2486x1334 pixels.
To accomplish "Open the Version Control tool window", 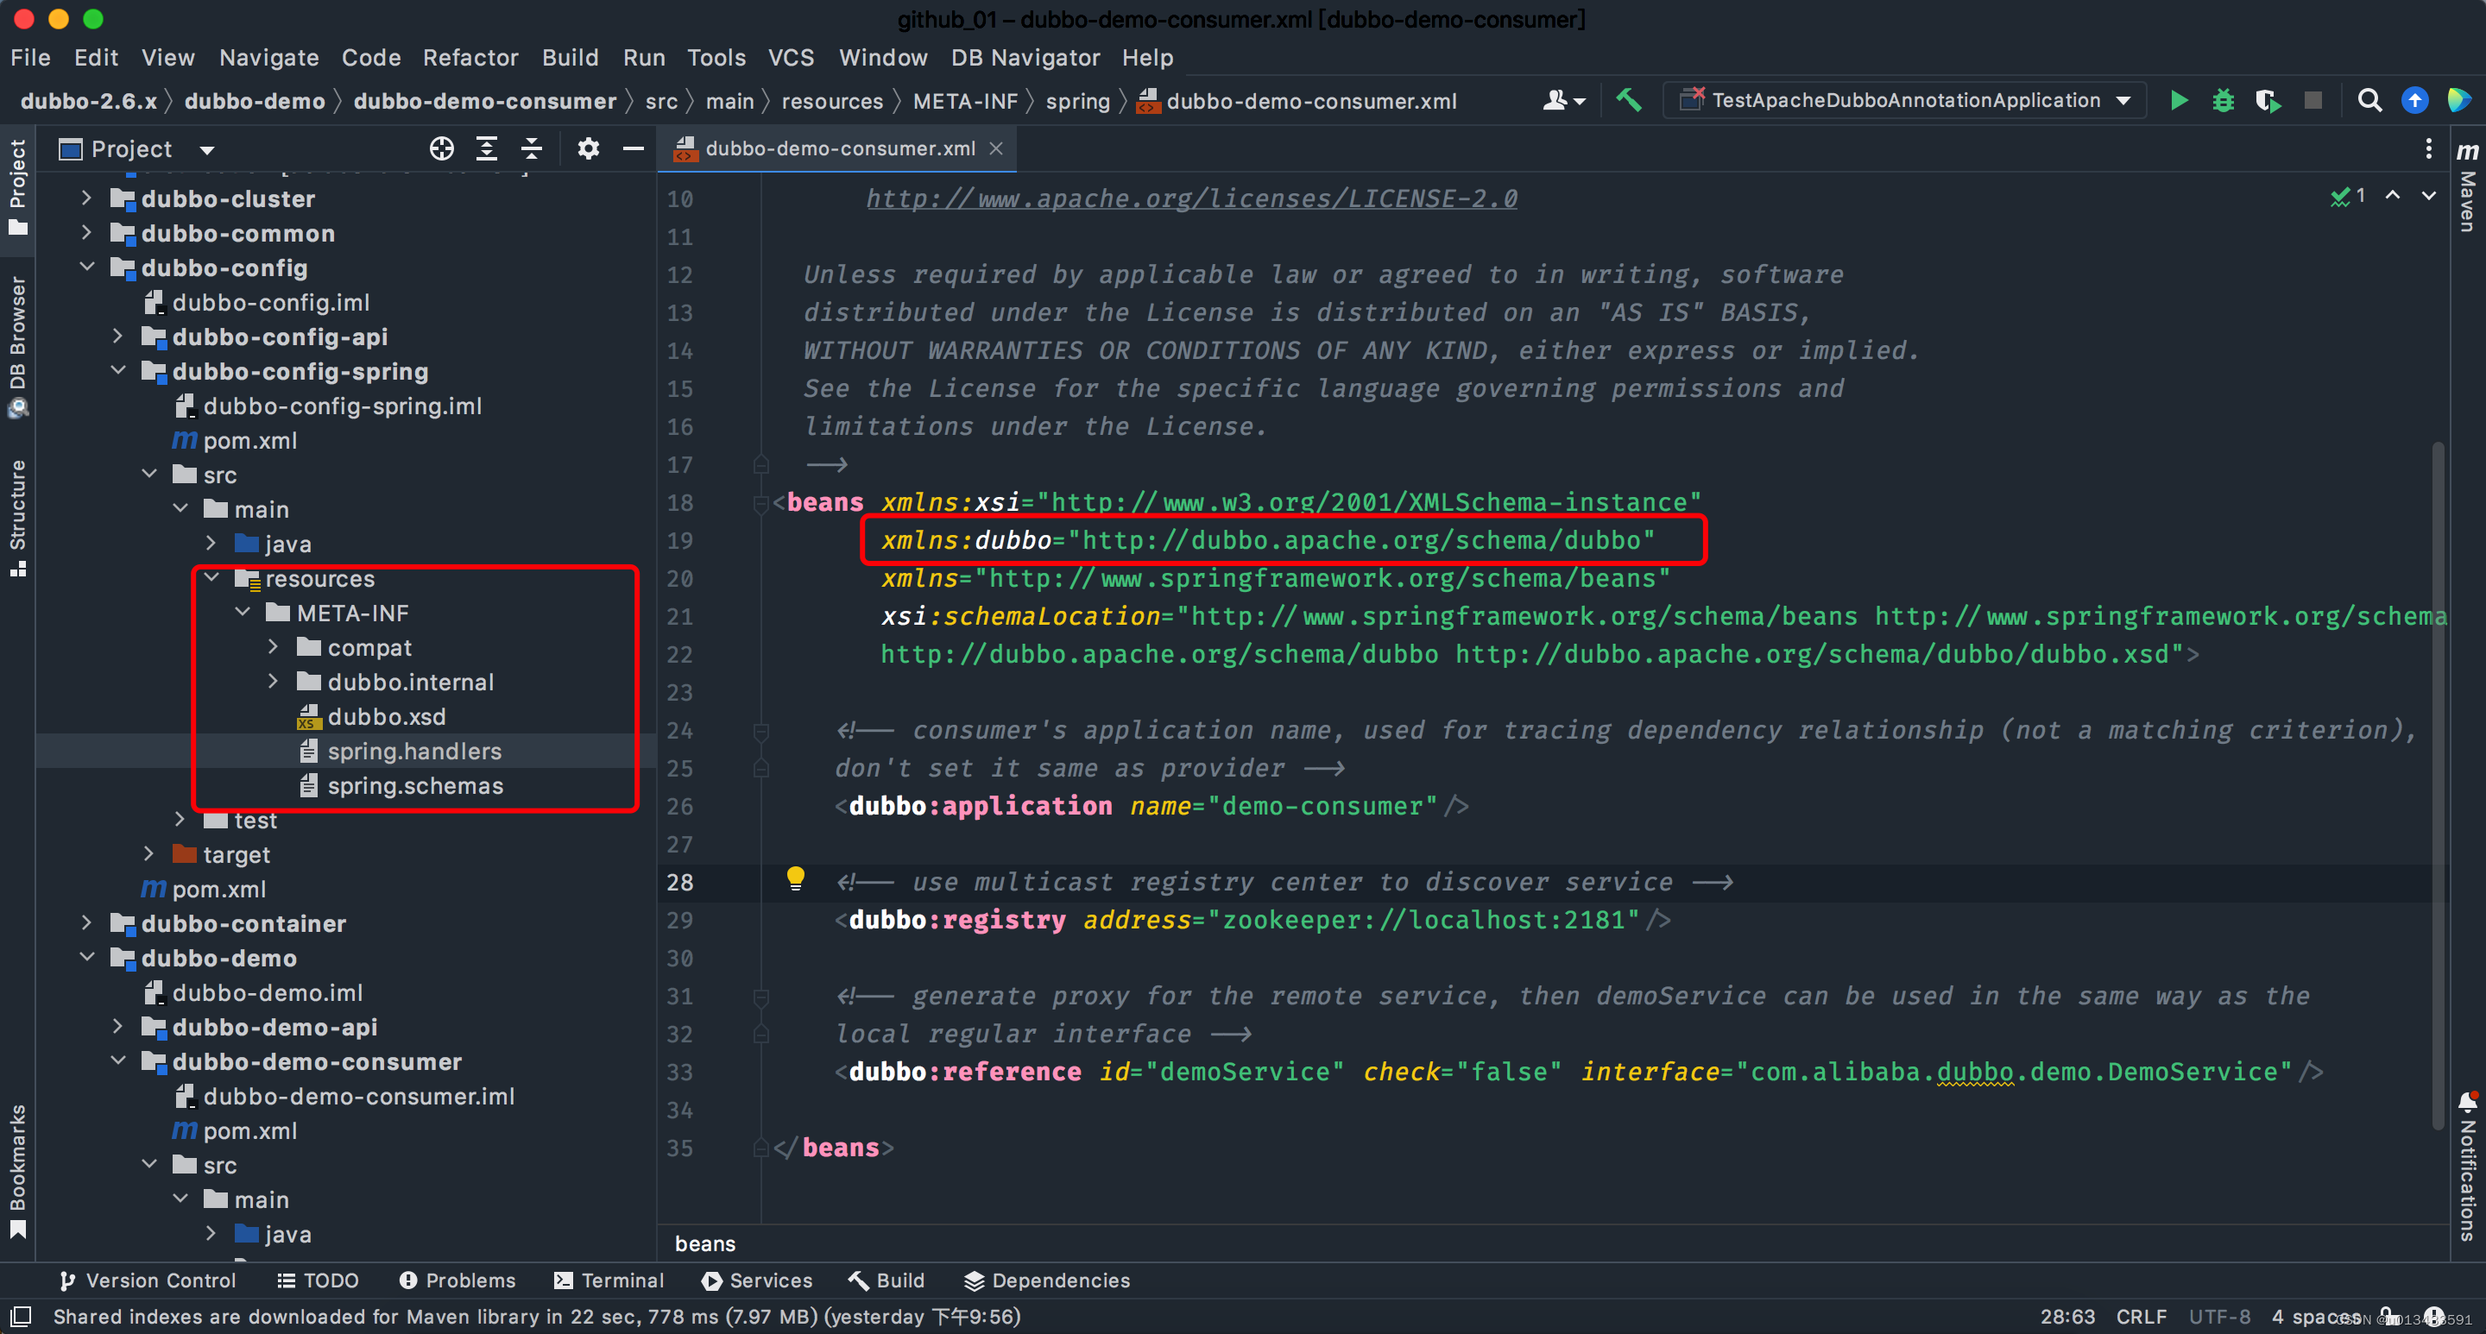I will [147, 1280].
